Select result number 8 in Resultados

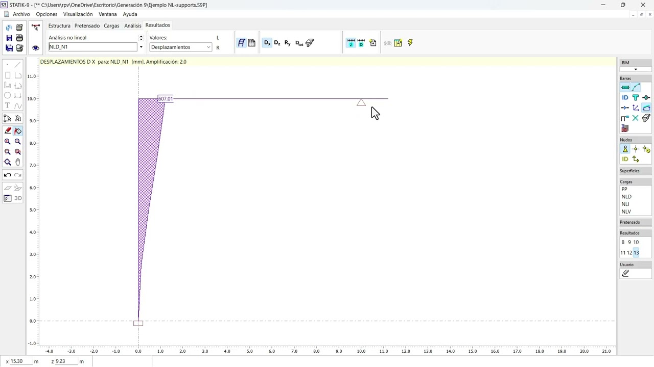623,243
